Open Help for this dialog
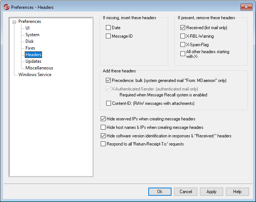 237,192
